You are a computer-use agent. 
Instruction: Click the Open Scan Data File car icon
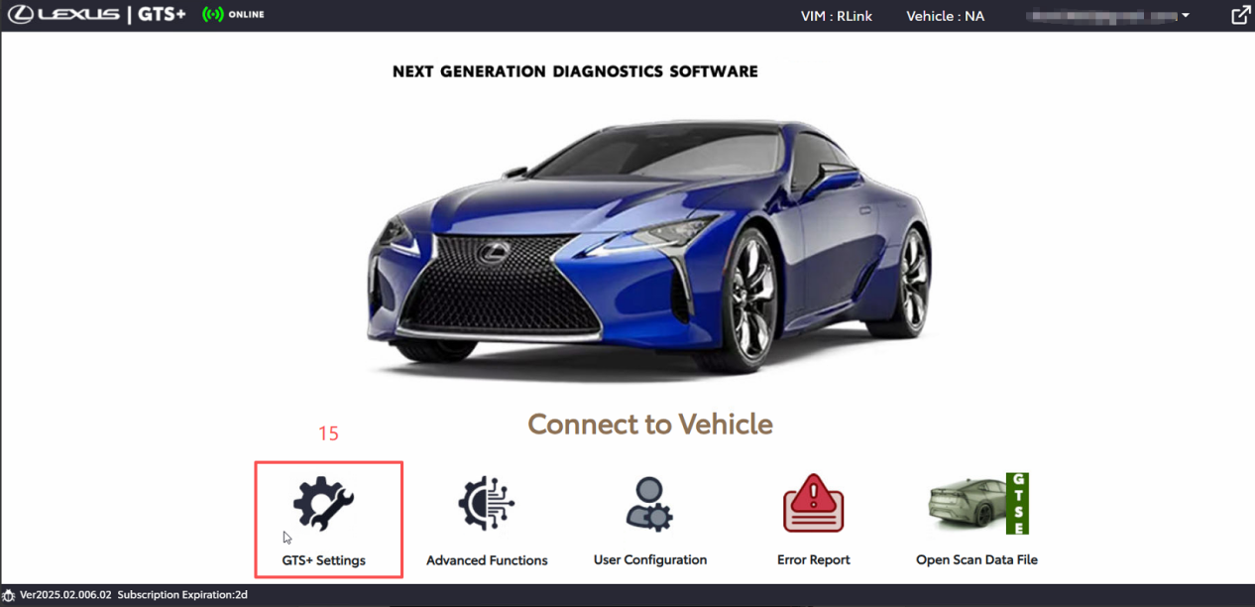(976, 503)
